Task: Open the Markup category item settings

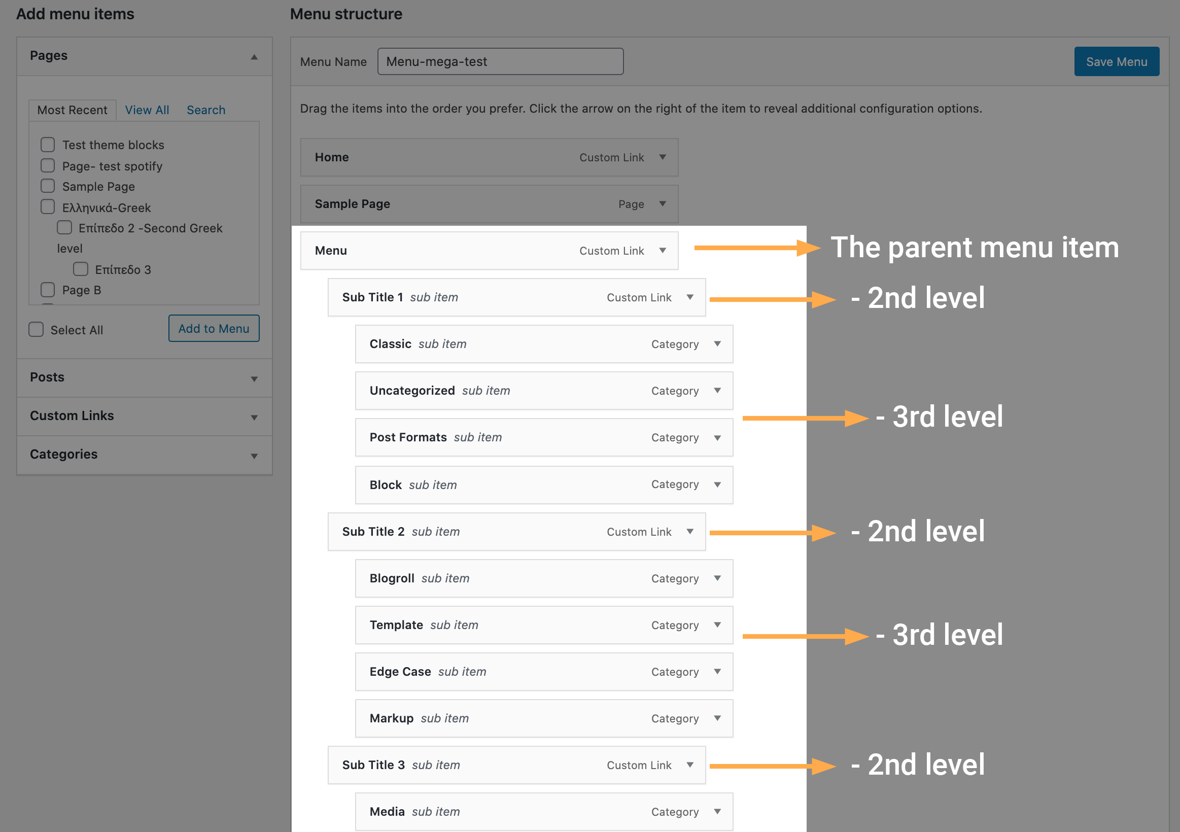Action: (717, 718)
